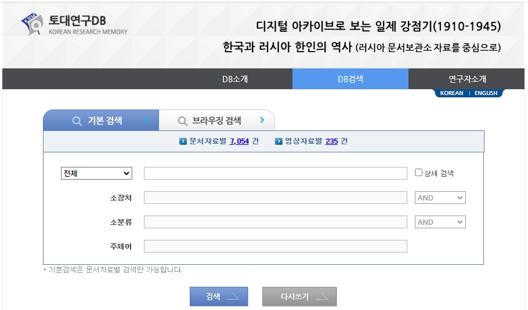Open the 전체 search field dropdown
This screenshot has width=528, height=310.
[x=96, y=173]
